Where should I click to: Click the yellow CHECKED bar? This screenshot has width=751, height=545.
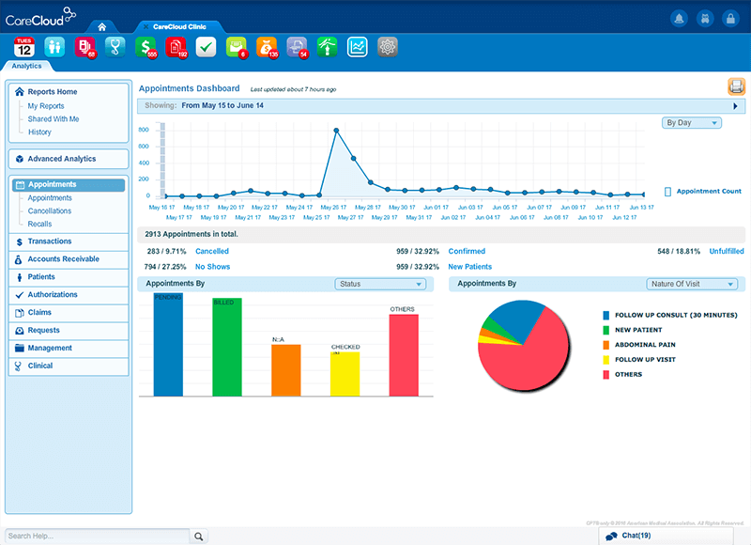pos(345,374)
